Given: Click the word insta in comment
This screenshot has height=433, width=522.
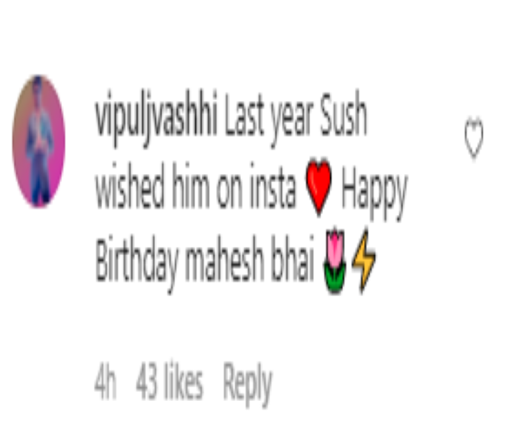Looking at the screenshot, I should pos(273,186).
